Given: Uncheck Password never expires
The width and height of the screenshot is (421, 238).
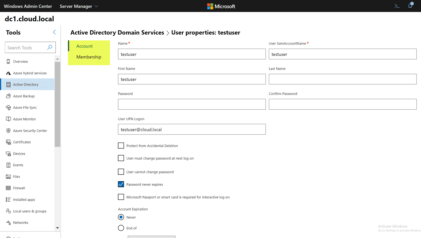Looking at the screenshot, I should pyautogui.click(x=121, y=184).
